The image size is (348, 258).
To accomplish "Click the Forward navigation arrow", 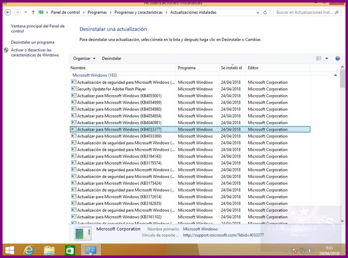I will coord(17,13).
